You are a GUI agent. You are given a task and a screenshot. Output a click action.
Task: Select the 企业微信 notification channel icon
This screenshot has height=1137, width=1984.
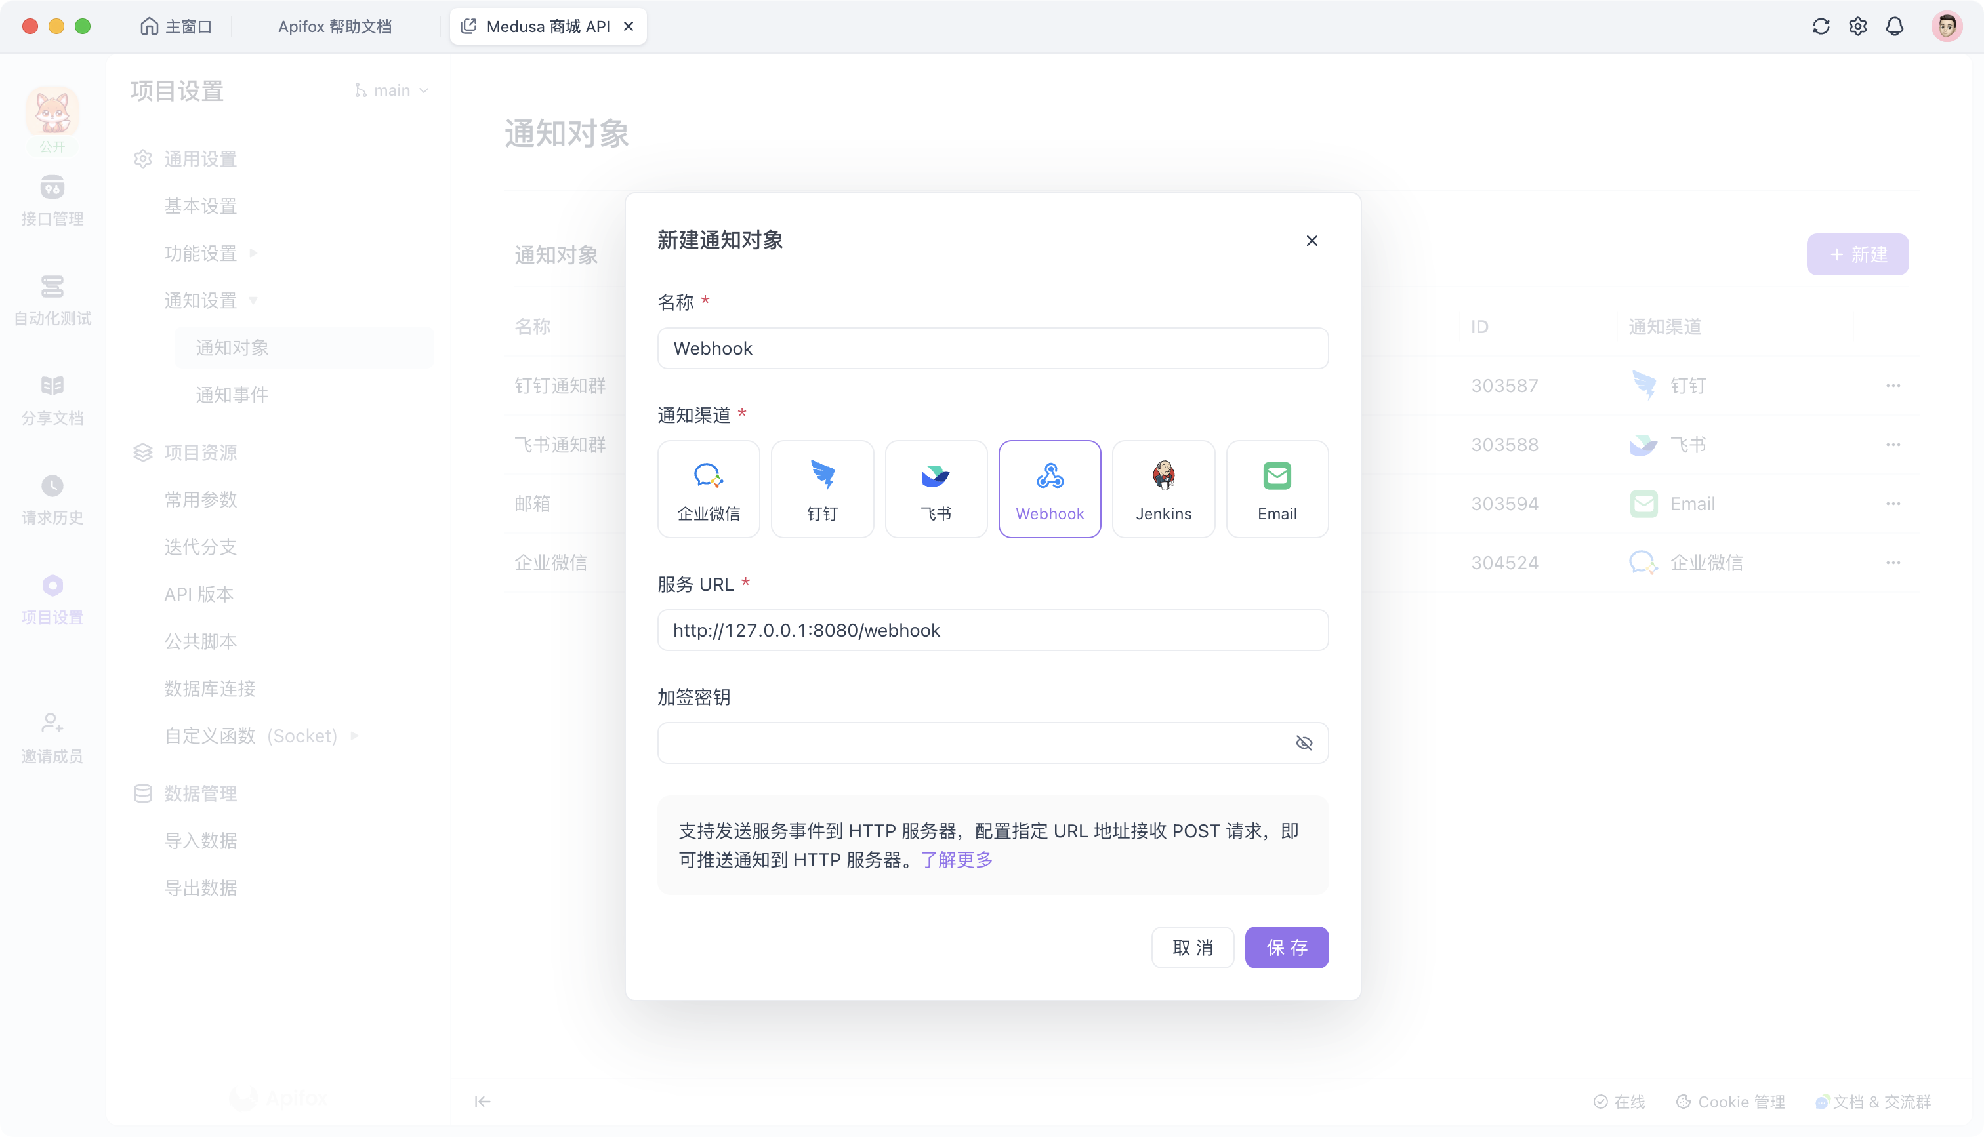tap(708, 488)
